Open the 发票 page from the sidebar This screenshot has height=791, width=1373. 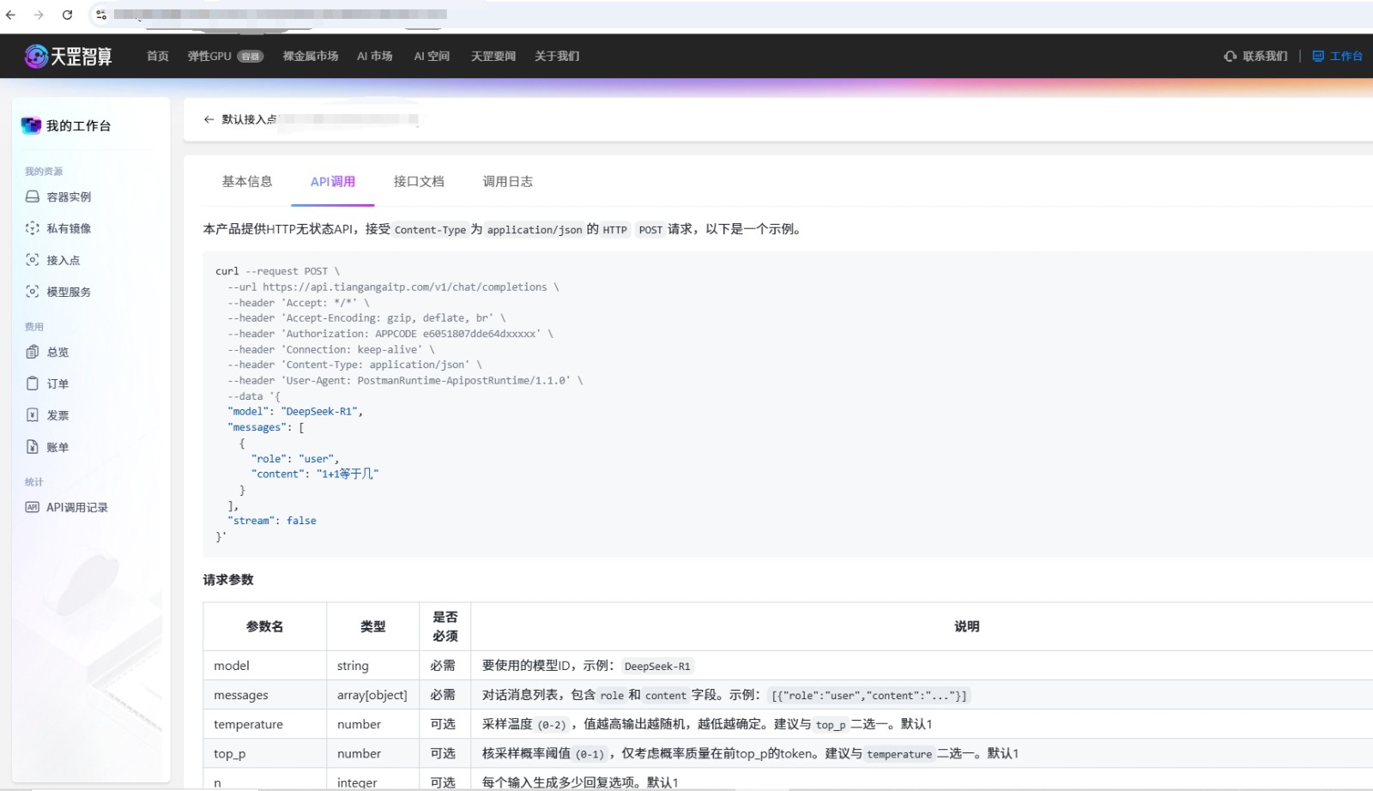pyautogui.click(x=32, y=414)
